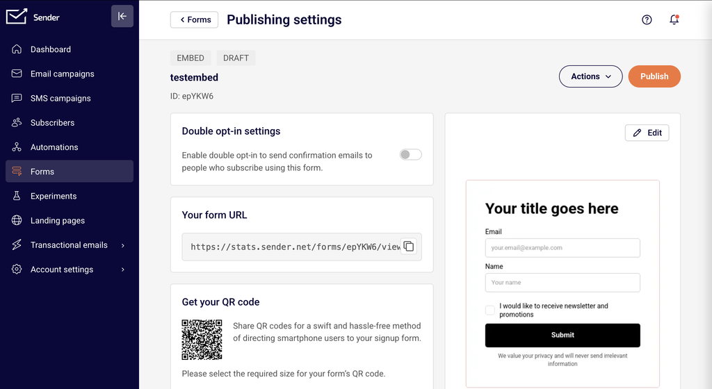Click the Landing pages globe icon

pos(17,220)
